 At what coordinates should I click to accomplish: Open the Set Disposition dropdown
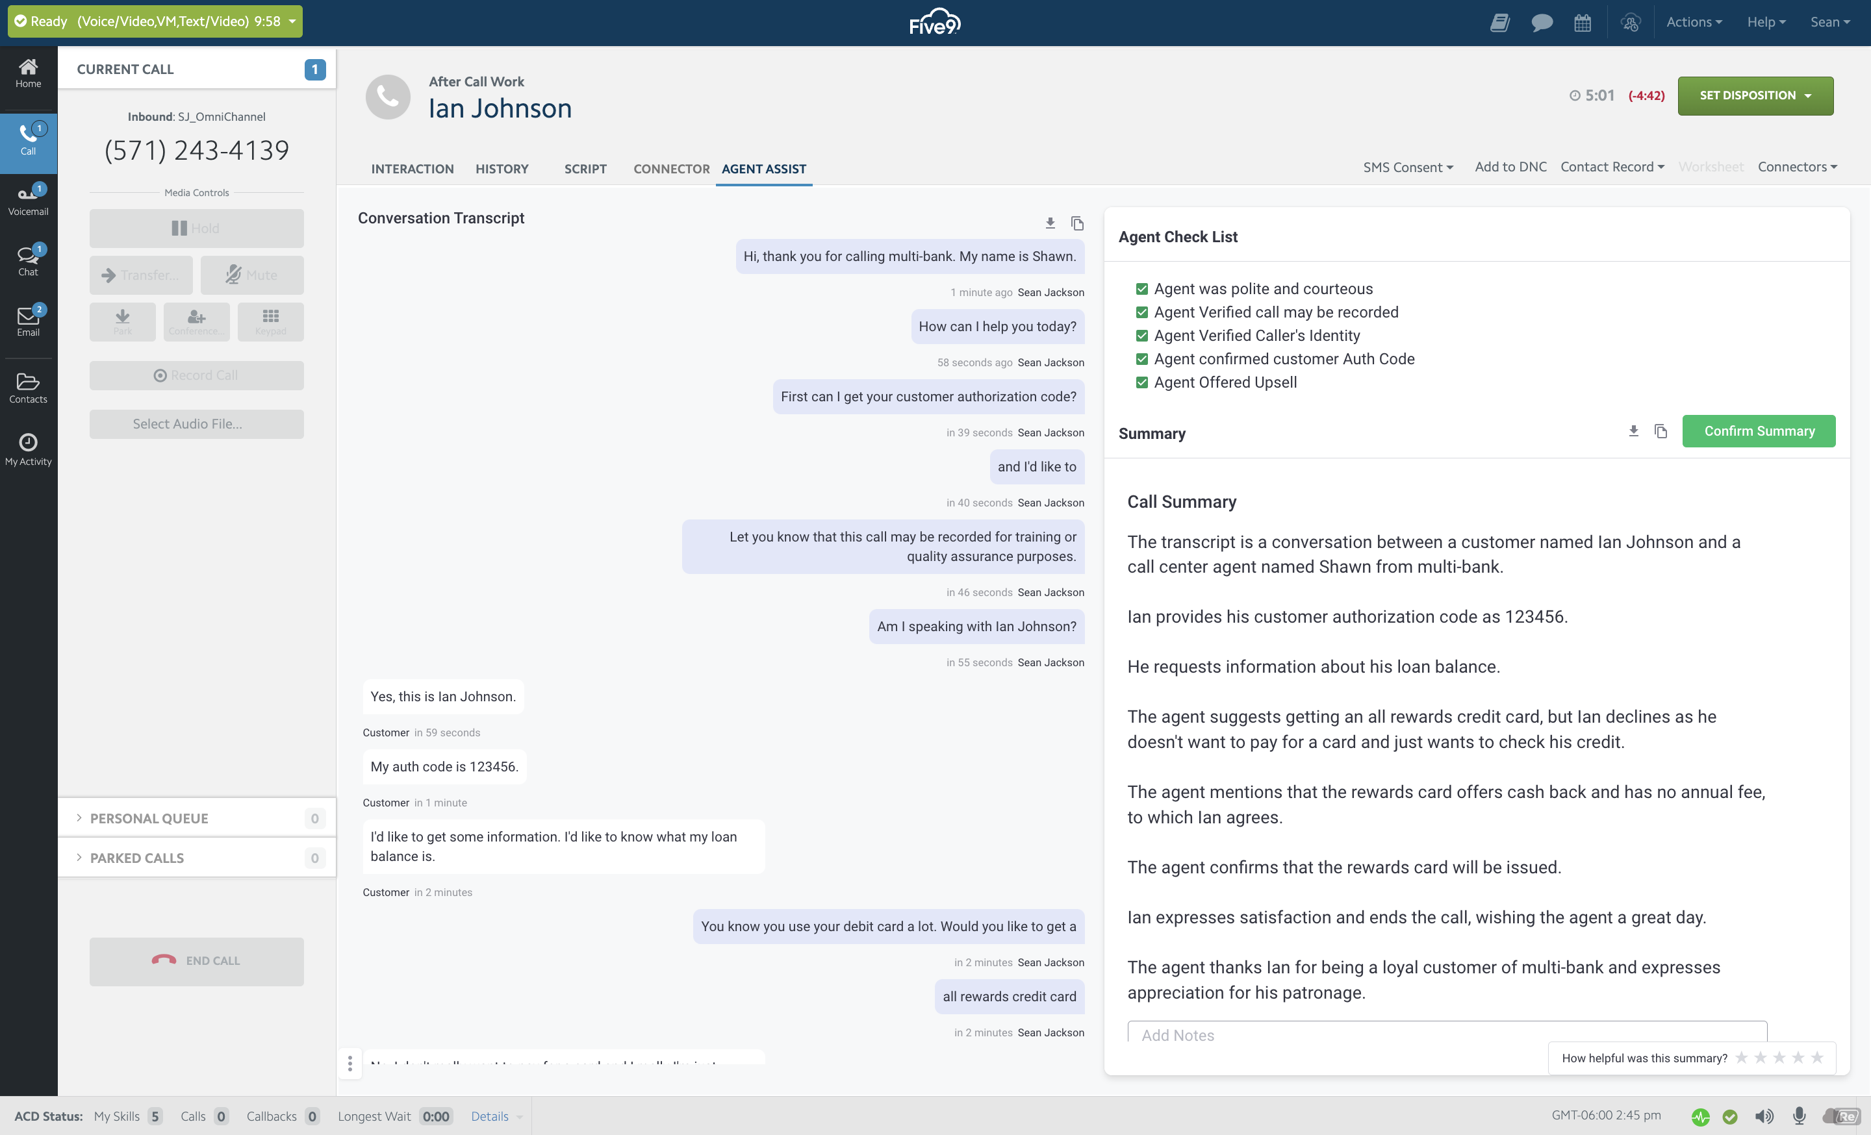1755,95
